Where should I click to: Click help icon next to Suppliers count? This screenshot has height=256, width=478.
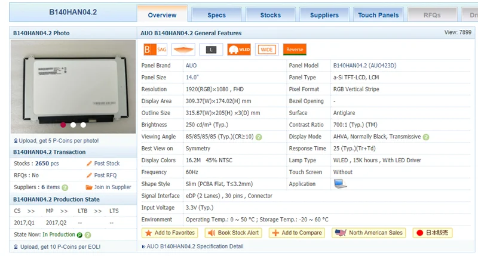65,187
